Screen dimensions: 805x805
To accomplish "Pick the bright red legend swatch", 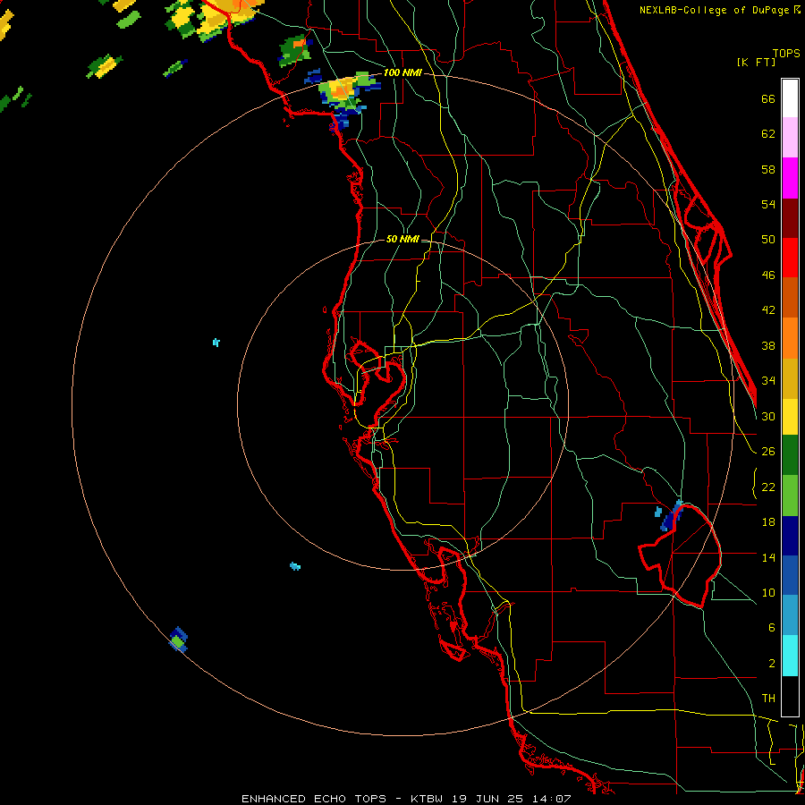I will (790, 258).
